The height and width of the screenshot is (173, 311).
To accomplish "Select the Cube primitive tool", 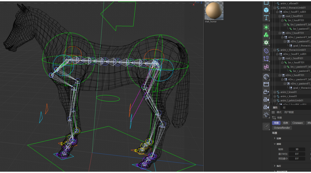I will (266, 10).
